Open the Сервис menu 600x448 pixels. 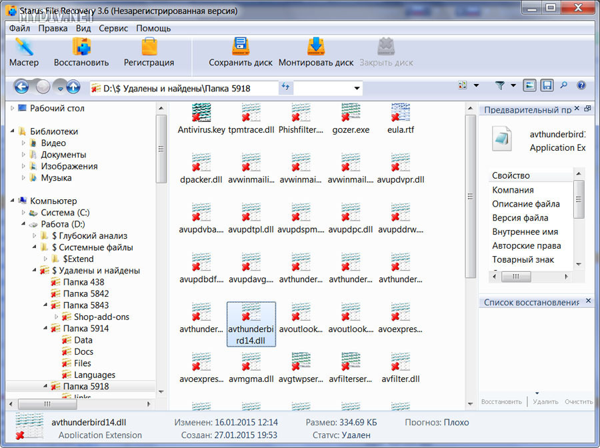pos(113,29)
